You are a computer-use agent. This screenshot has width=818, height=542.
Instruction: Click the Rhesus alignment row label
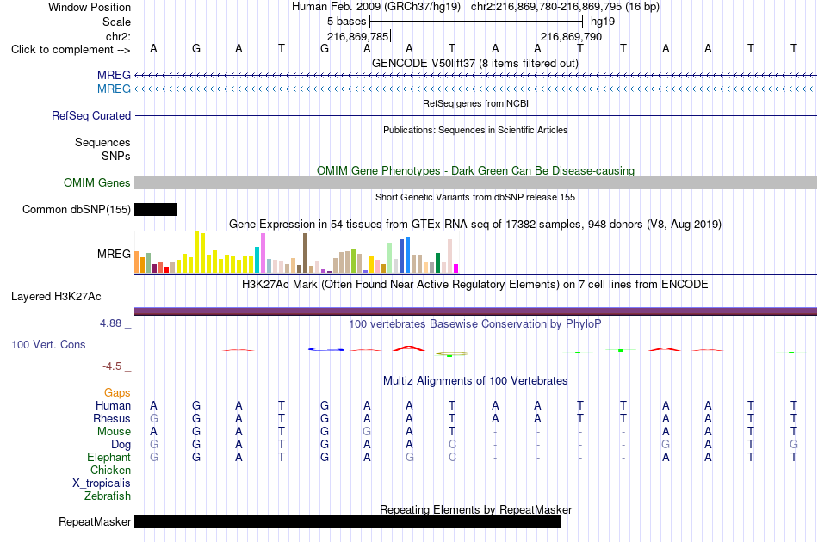(112, 418)
